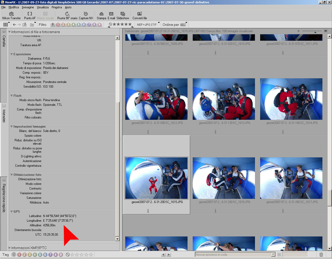Screen dimensions: 332x259
Task: Filter by five stars in the toolbar rating
Action: 130,24
